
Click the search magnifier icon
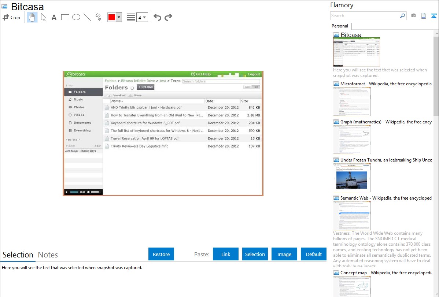[403, 16]
